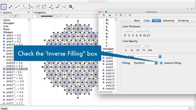The width and height of the screenshot is (196, 110).
Task: Select the Style tab
Action: pos(156,20)
